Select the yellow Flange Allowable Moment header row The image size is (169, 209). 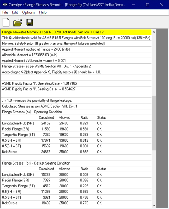click(x=76, y=32)
